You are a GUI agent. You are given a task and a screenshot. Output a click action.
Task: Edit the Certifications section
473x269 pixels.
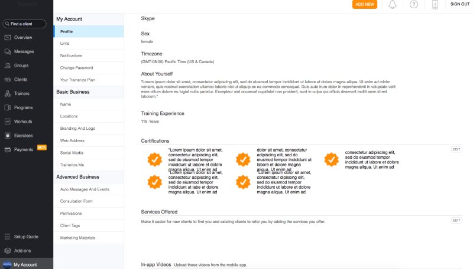point(456,149)
